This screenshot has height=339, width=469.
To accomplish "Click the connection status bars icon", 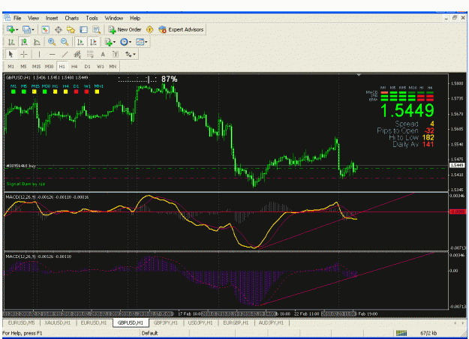I will click(401, 333).
